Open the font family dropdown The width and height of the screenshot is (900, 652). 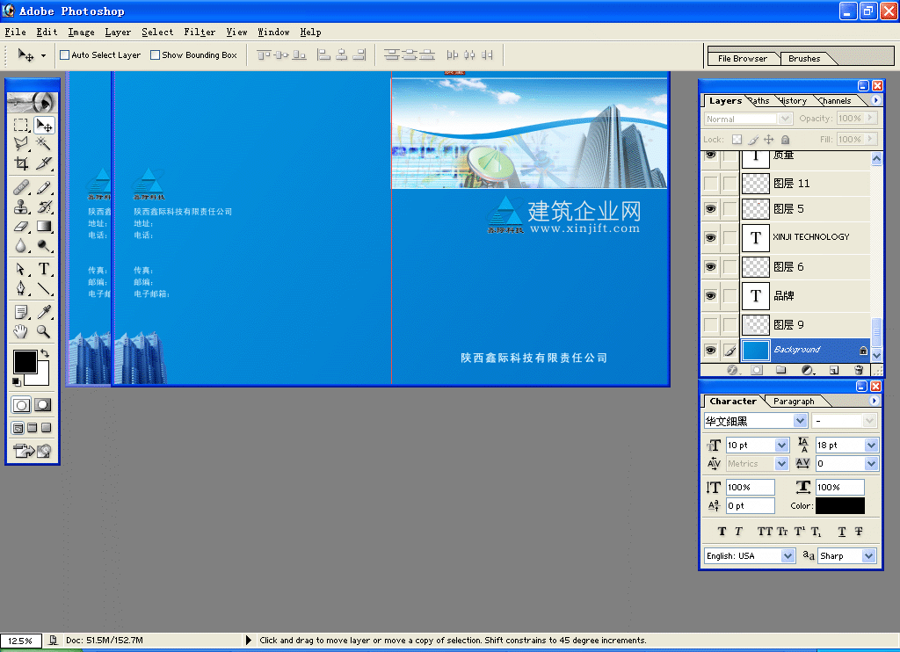(800, 421)
